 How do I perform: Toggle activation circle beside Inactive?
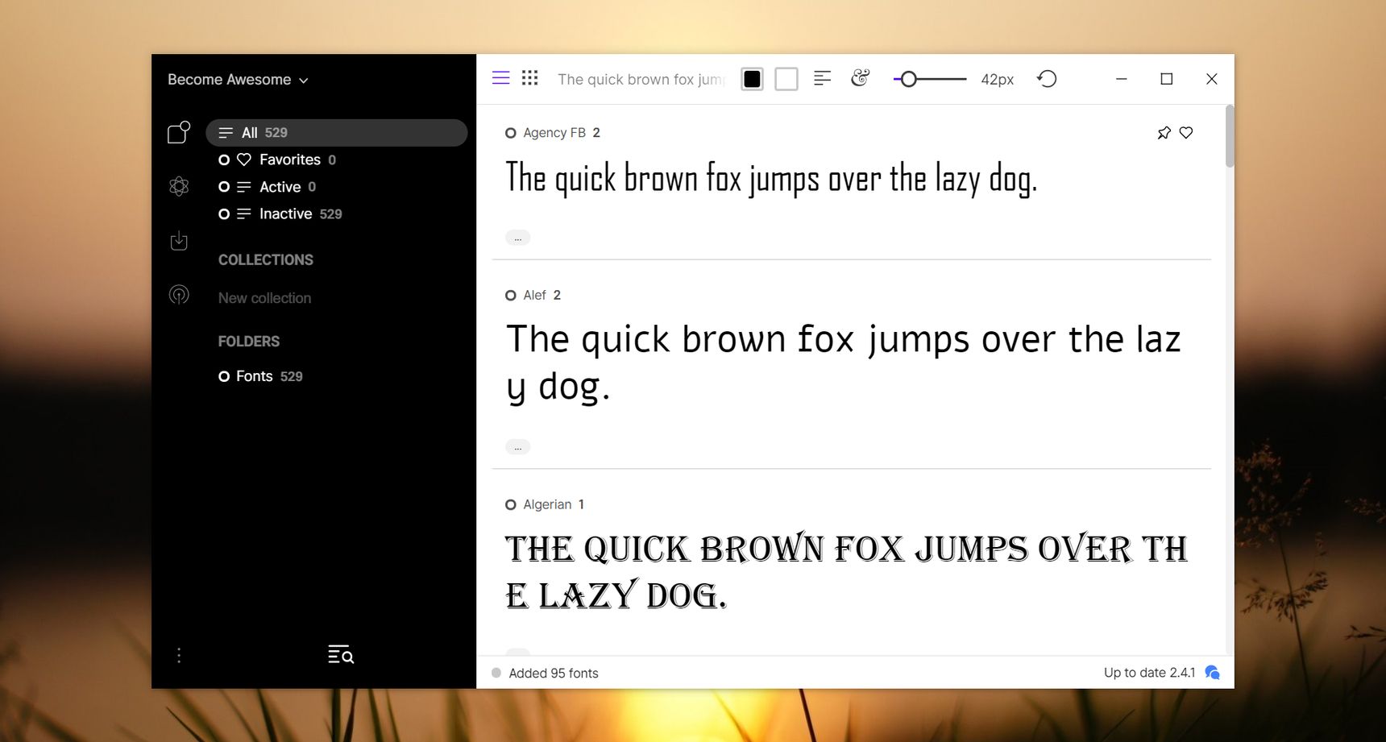(x=224, y=213)
